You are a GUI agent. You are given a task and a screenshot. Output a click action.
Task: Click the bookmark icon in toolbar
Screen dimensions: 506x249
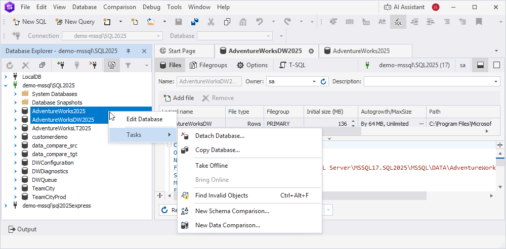(x=479, y=22)
